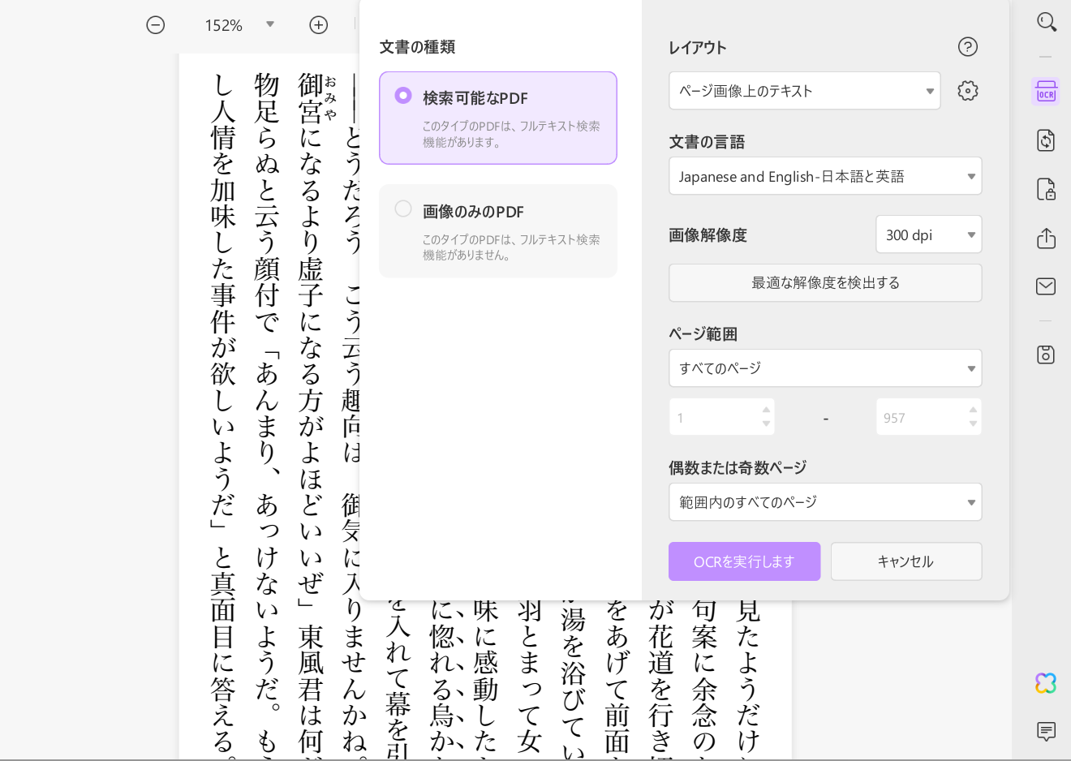Open the protect PDF lock icon
This screenshot has height=761, width=1071.
click(1046, 189)
